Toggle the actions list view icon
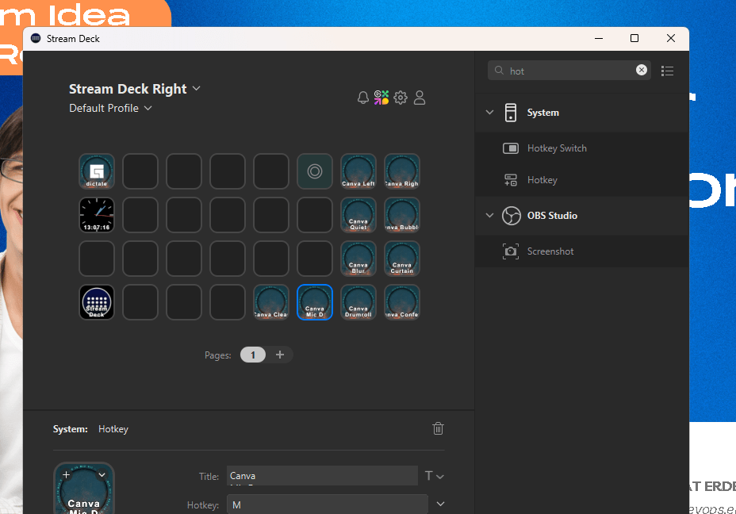 point(667,71)
